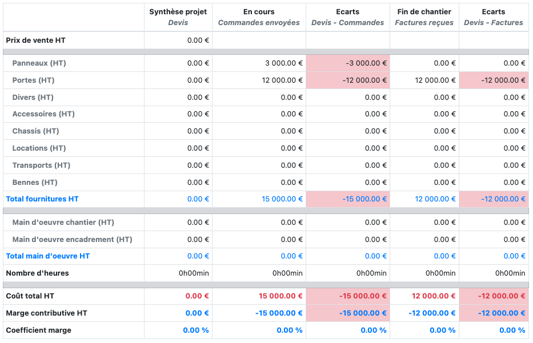The width and height of the screenshot is (533, 343).
Task: Click the blue 15 000.00 € total fournitures value
Action: click(282, 199)
